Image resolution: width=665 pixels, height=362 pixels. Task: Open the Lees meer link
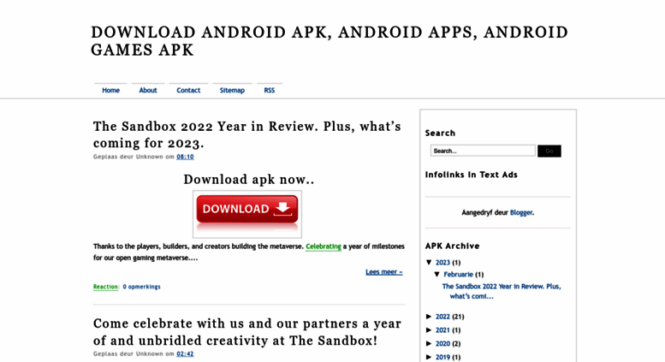(383, 271)
